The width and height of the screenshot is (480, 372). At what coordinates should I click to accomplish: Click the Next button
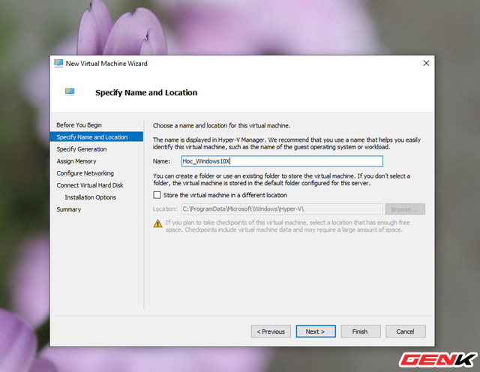click(x=316, y=331)
